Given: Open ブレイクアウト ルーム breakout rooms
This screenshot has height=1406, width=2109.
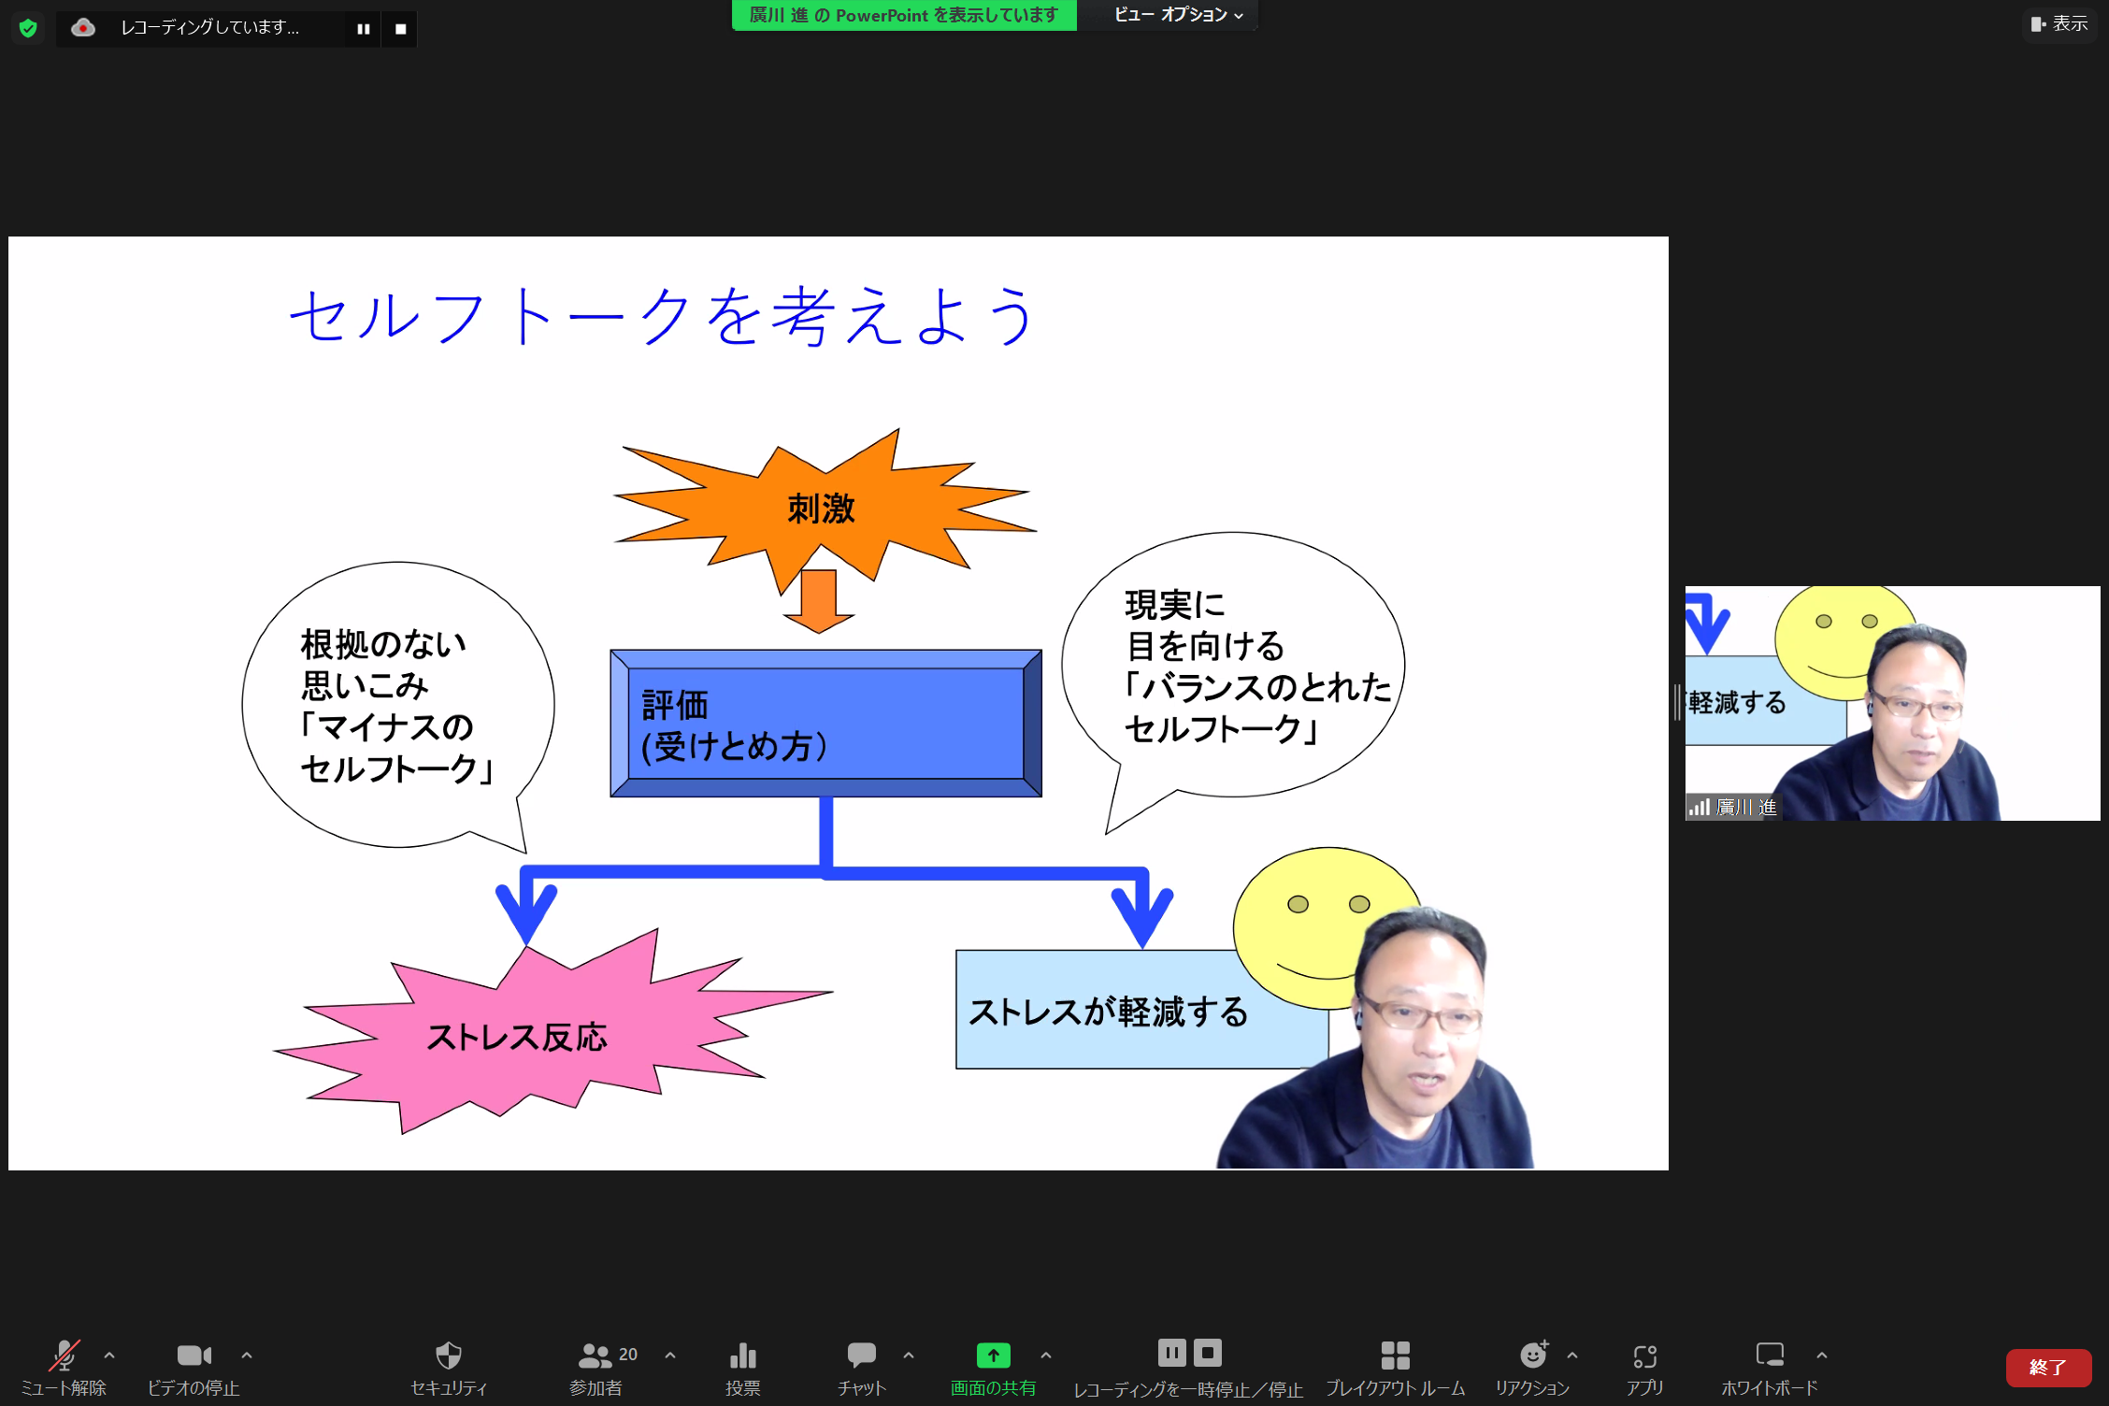Looking at the screenshot, I should (1395, 1367).
